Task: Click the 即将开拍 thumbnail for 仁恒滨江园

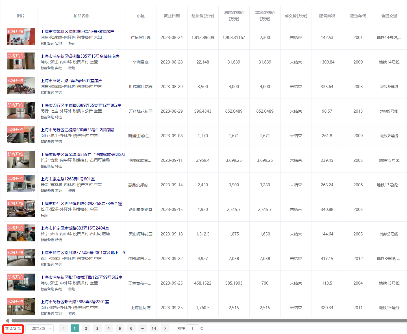Action: pyautogui.click(x=21, y=37)
